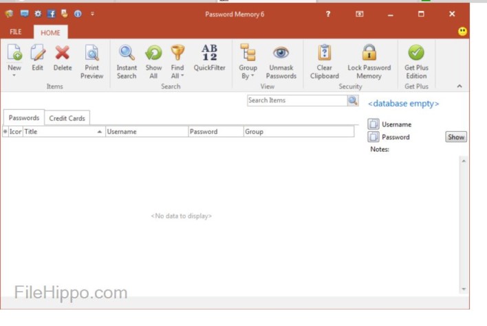Activate the QuickFilter tool

(x=209, y=58)
